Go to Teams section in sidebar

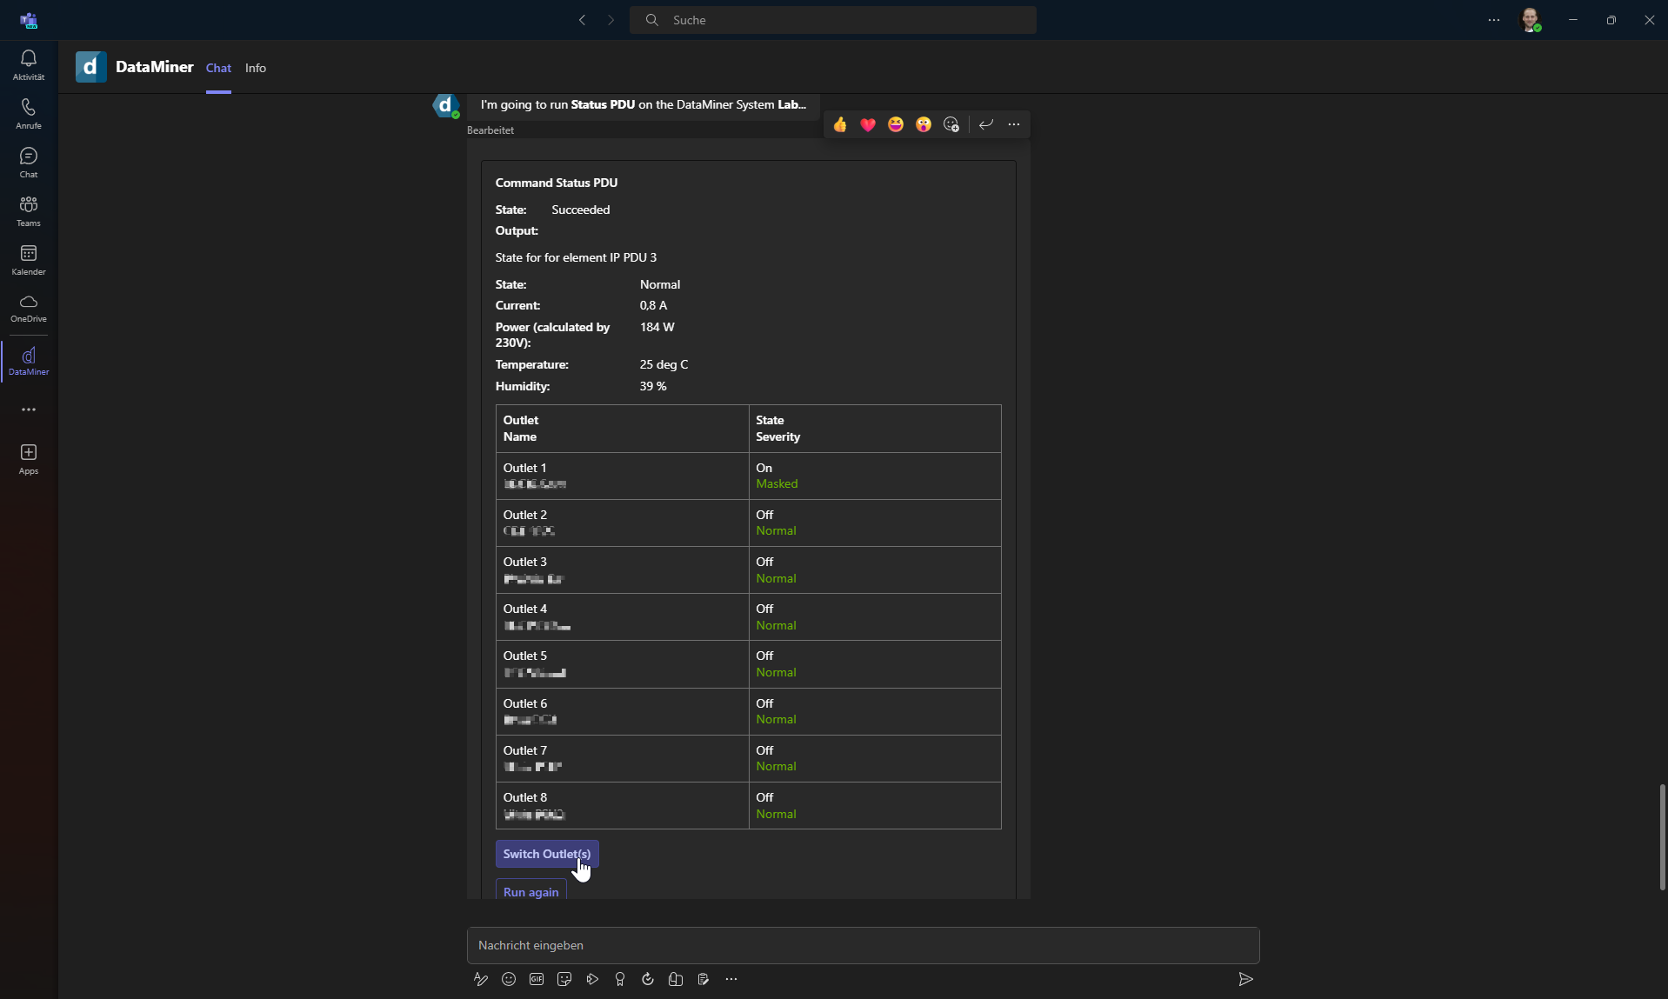tap(29, 210)
